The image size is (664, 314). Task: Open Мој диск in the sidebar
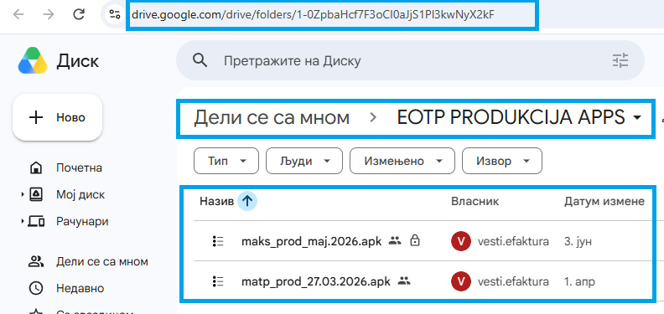[x=80, y=194]
